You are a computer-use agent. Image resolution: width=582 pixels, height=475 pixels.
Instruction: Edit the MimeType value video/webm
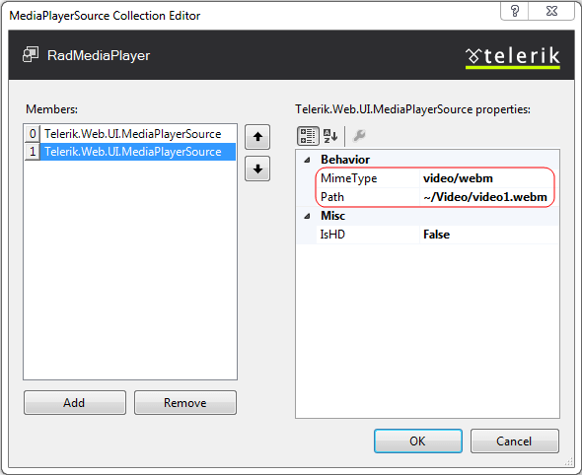click(489, 178)
